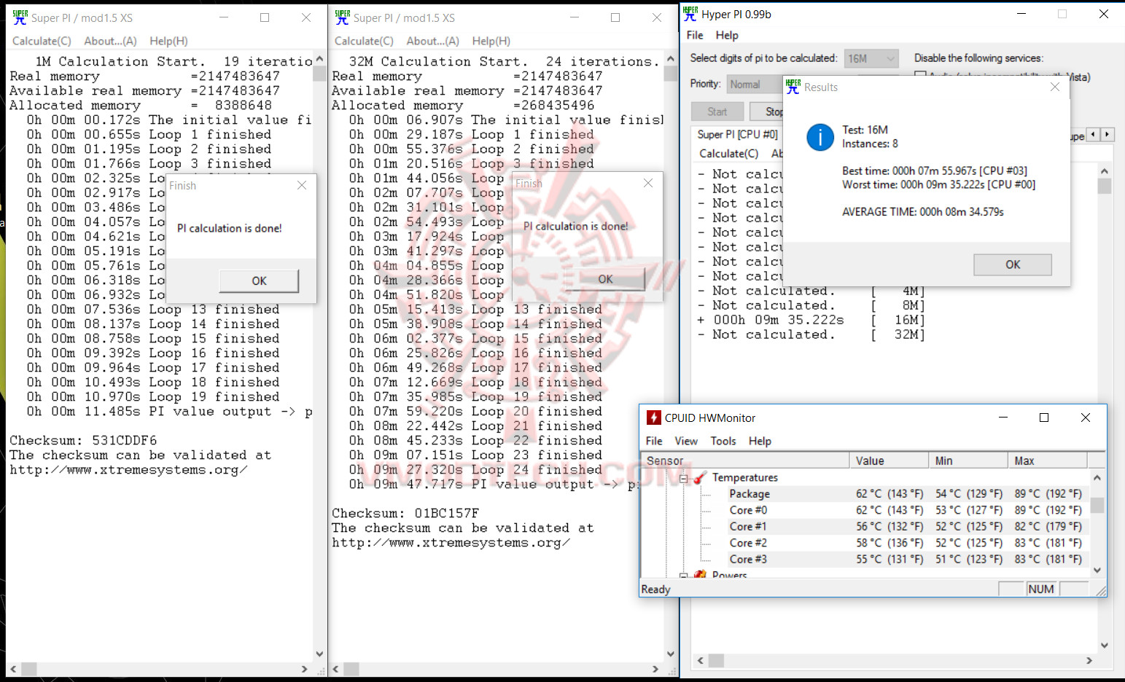1125x682 pixels.
Task: Click the Hyper PI horizontal scrollbar right arrow
Action: [1089, 660]
